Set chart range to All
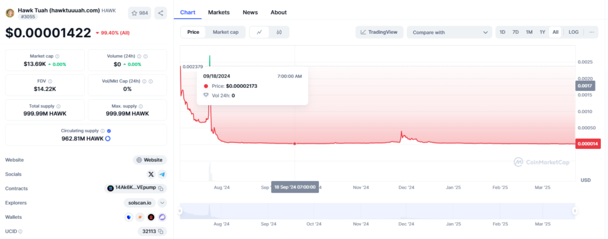This screenshot has height=239, width=608. (x=555, y=32)
